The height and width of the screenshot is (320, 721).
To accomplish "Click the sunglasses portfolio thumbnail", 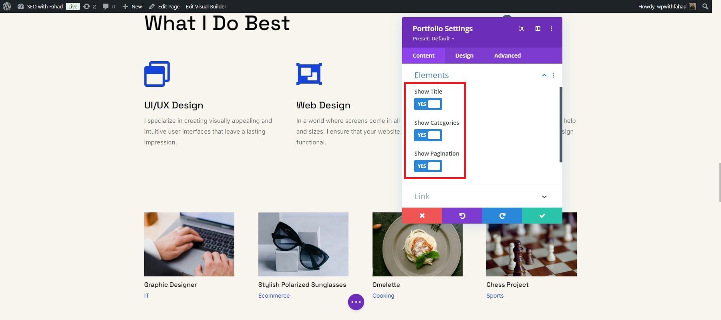I will (303, 244).
